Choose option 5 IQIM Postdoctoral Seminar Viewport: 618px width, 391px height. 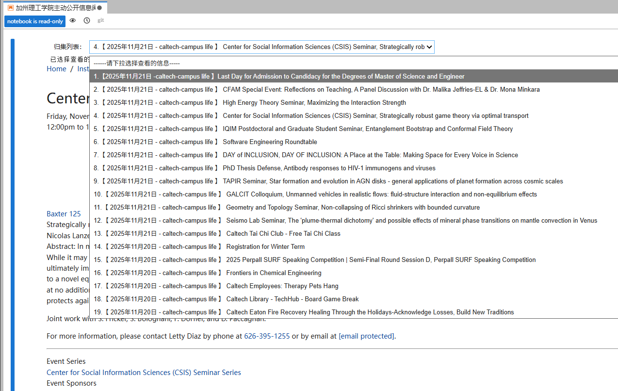pyautogui.click(x=354, y=129)
